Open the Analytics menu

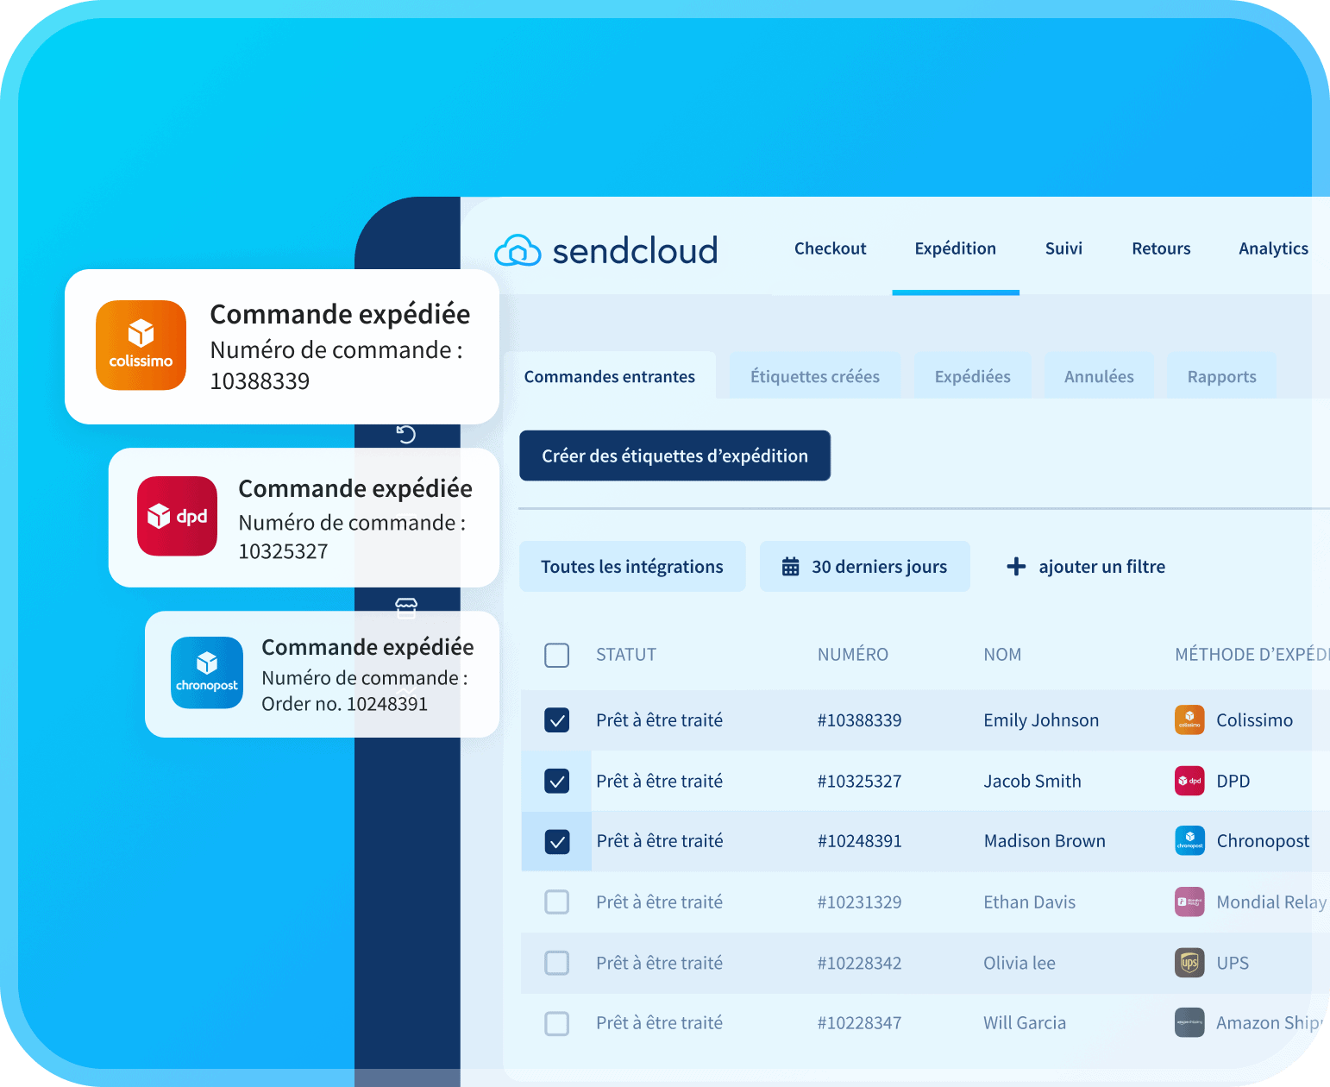1274,248
